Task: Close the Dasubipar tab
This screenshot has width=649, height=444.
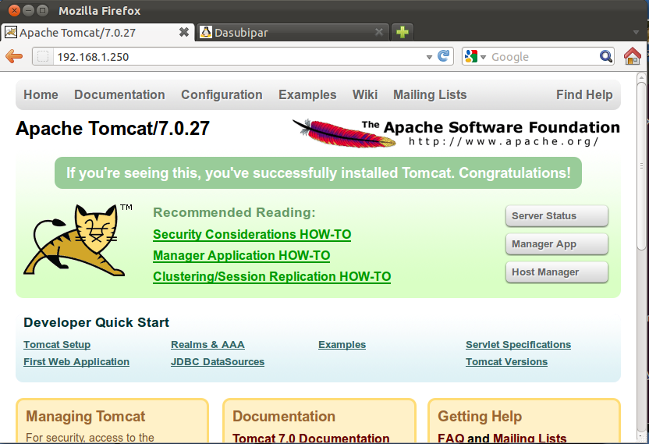Action: coord(379,32)
